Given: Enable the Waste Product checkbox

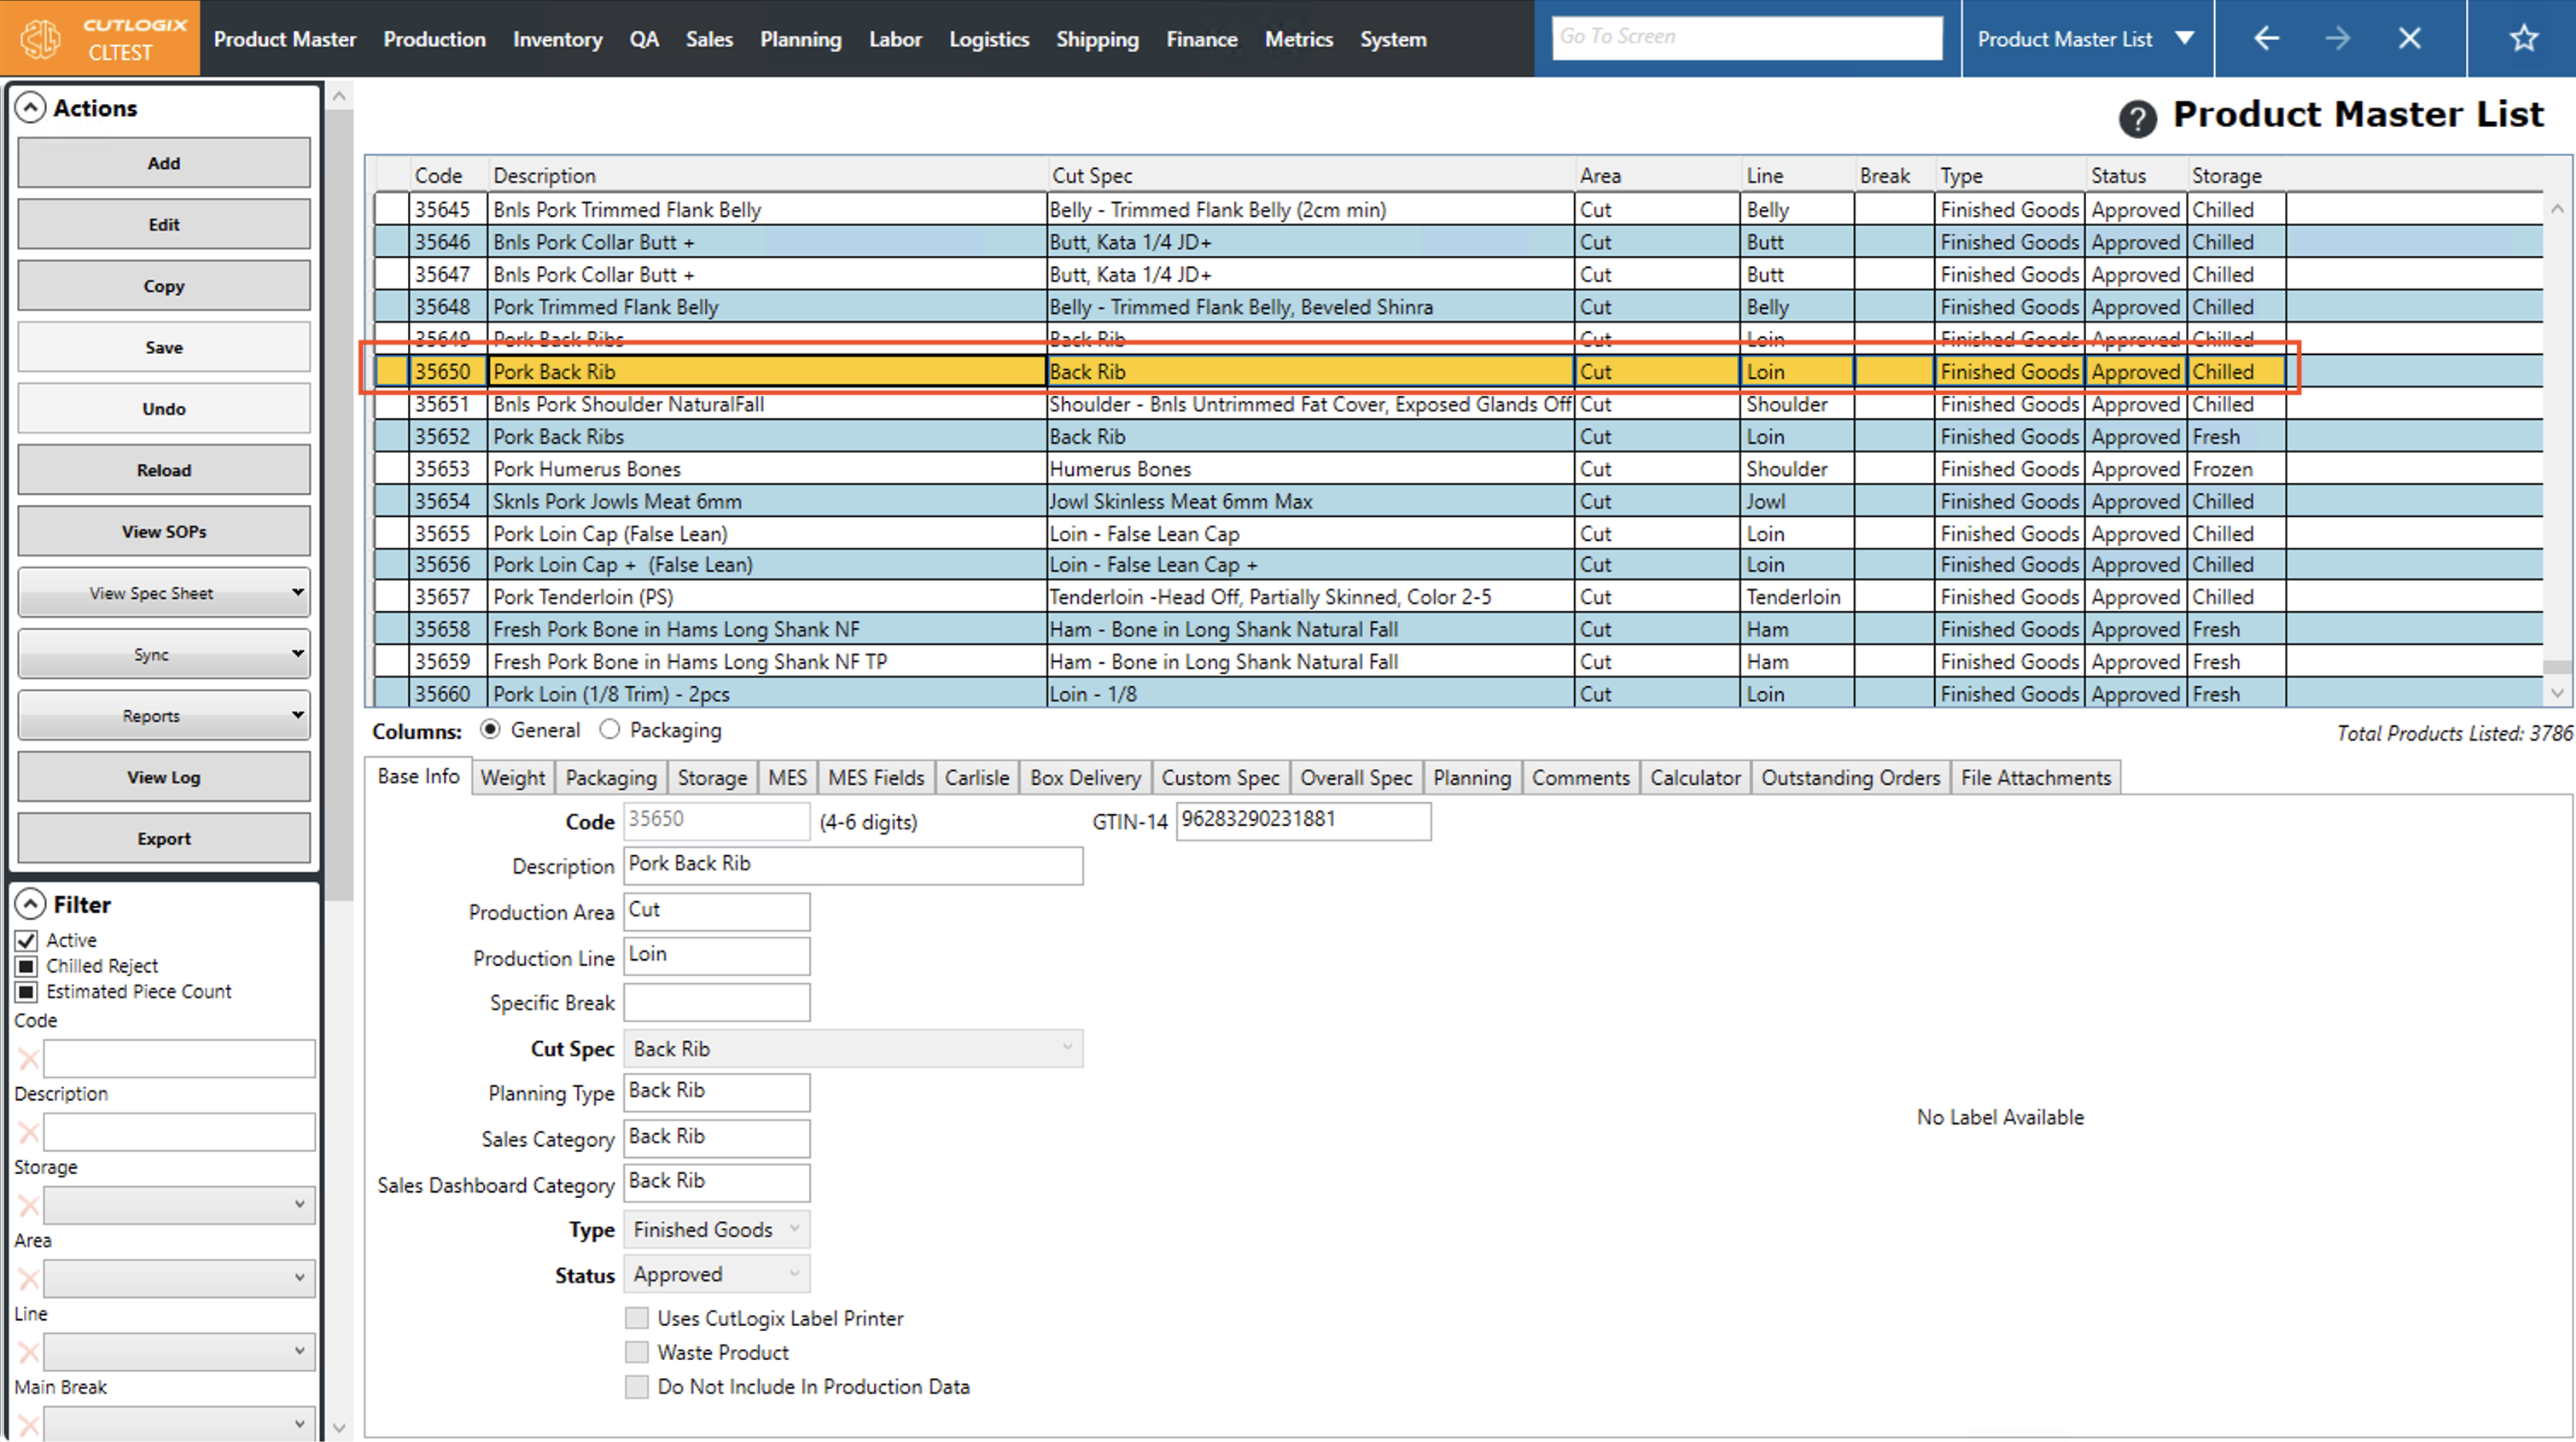Looking at the screenshot, I should click(x=637, y=1353).
